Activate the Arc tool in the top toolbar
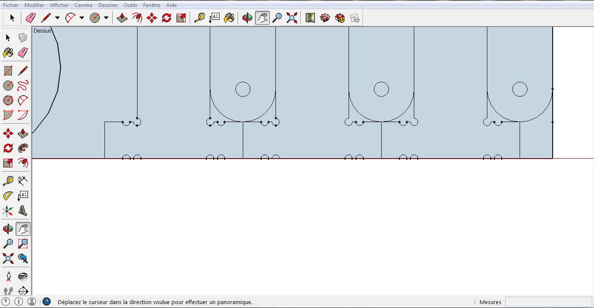Image resolution: width=594 pixels, height=308 pixels. point(70,18)
